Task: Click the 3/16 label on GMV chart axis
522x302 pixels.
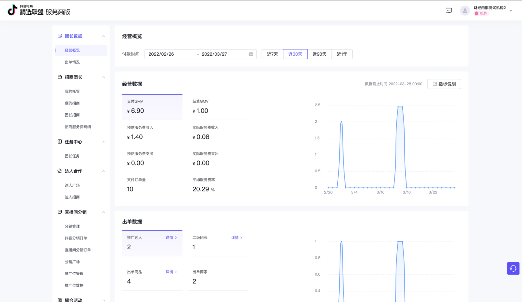Action: 407,193
